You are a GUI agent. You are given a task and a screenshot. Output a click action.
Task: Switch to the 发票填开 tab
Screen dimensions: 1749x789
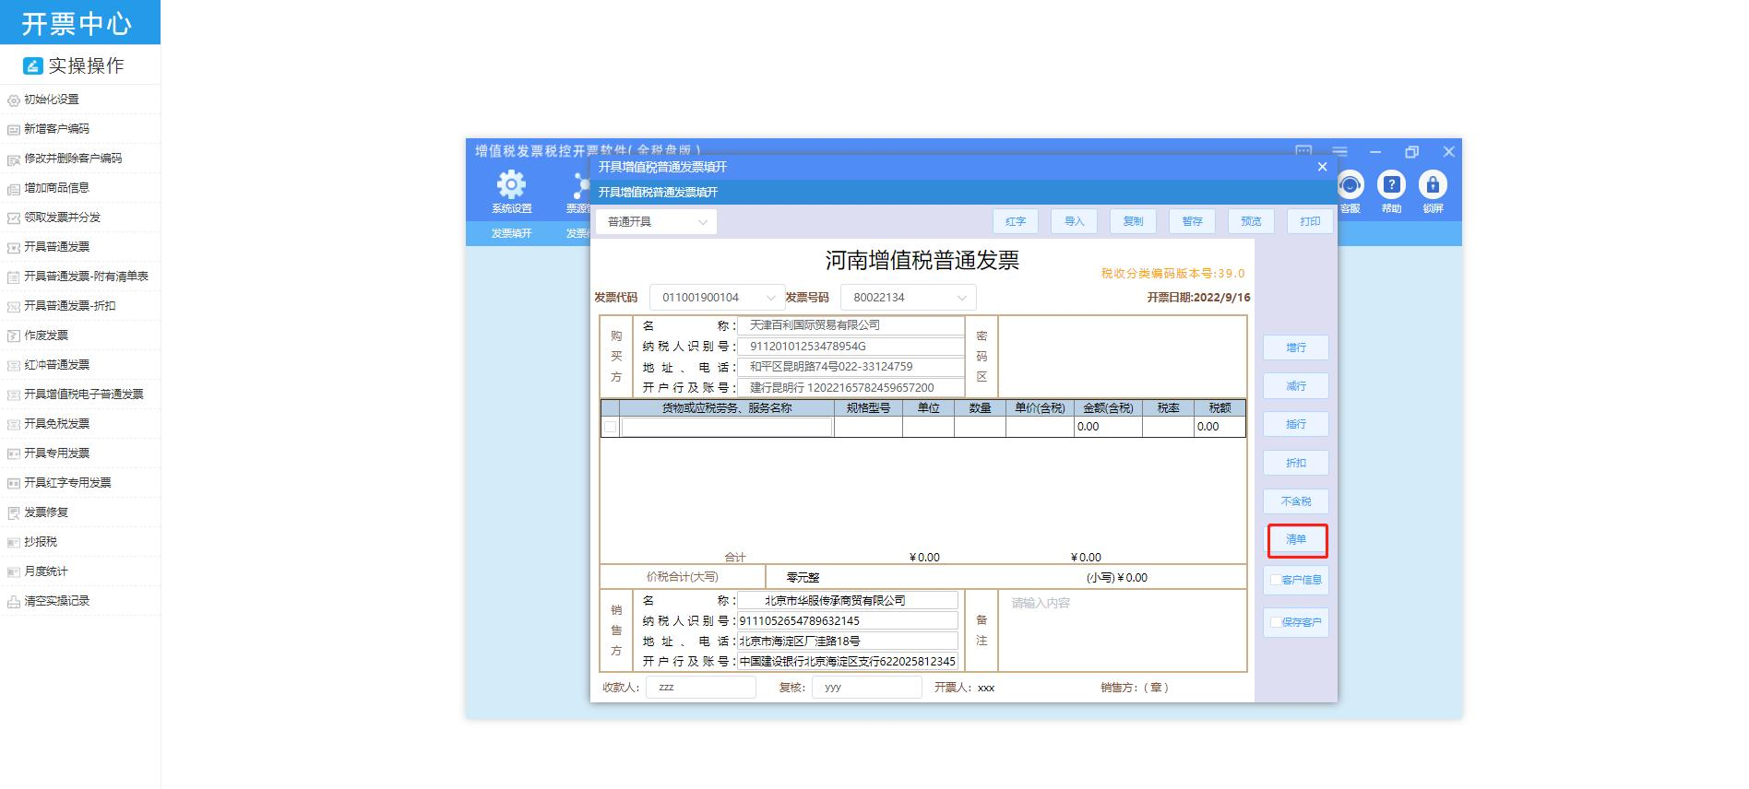point(511,233)
